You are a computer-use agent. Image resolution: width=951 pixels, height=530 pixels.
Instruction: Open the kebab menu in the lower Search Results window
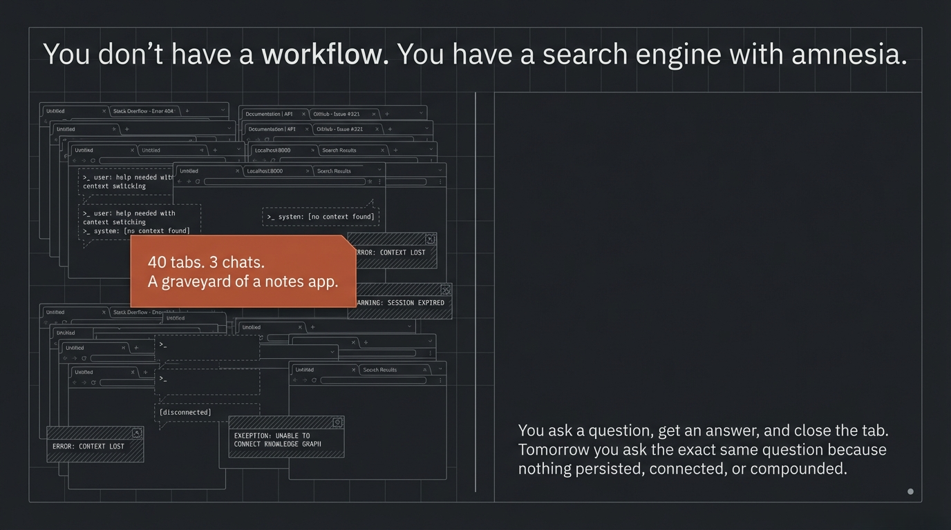coord(440,380)
